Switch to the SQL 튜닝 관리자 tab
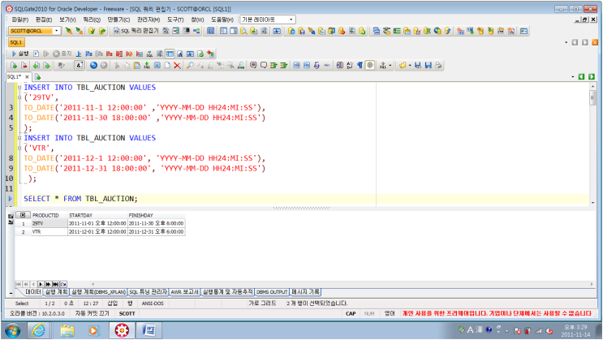This screenshot has width=603, height=340. click(148, 292)
